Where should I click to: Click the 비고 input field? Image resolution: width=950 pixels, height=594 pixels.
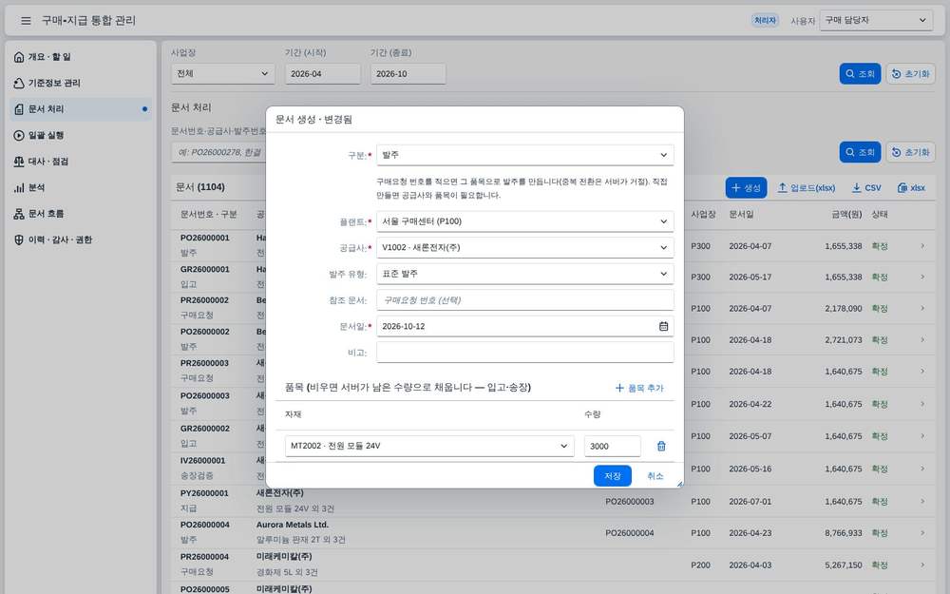click(524, 353)
